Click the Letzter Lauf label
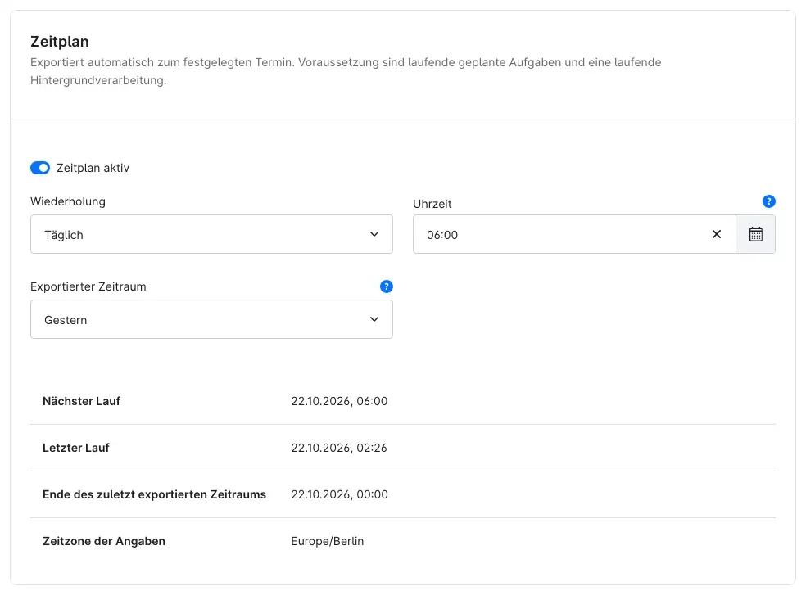The image size is (806, 595). pyautogui.click(x=76, y=448)
